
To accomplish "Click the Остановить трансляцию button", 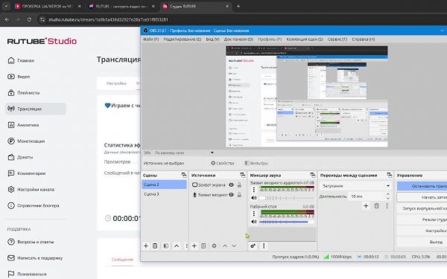I will 422,186.
